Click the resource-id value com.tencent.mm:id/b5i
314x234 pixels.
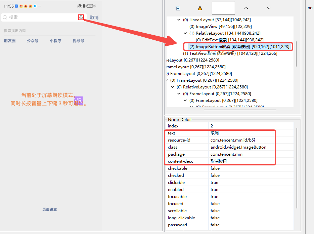click(x=233, y=140)
